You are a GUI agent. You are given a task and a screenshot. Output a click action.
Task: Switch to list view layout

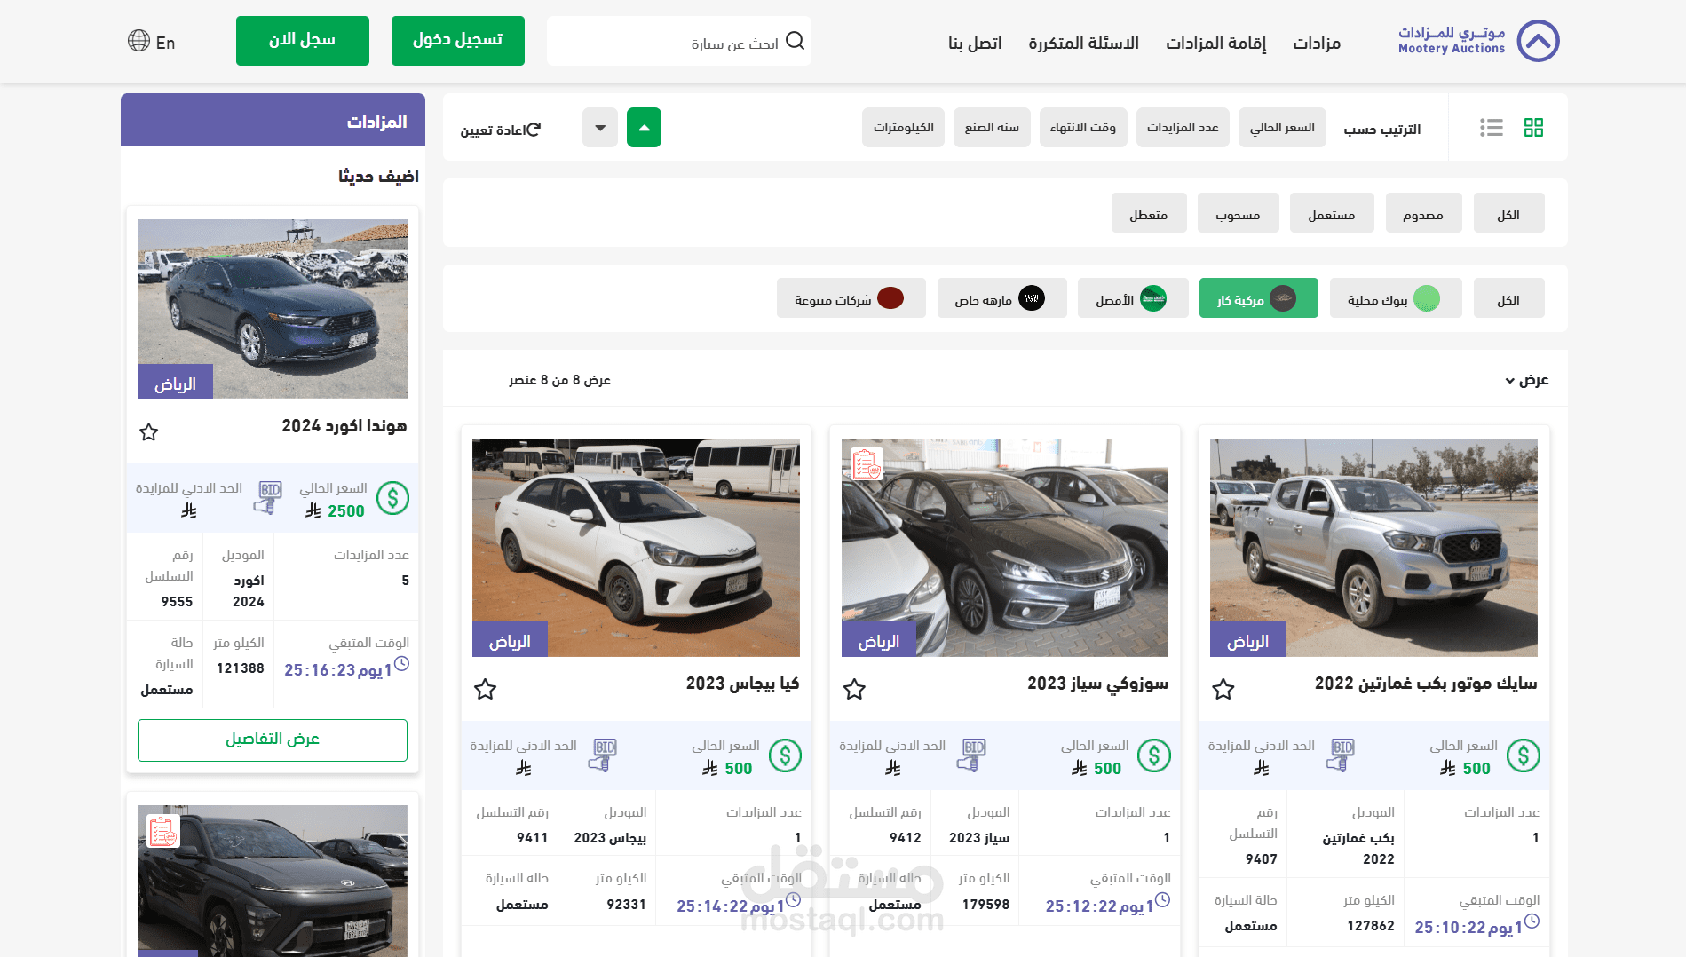click(1492, 128)
